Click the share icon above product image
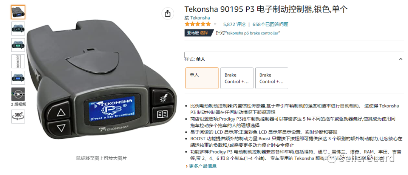This screenshot has height=175, width=408. (x=168, y=13)
